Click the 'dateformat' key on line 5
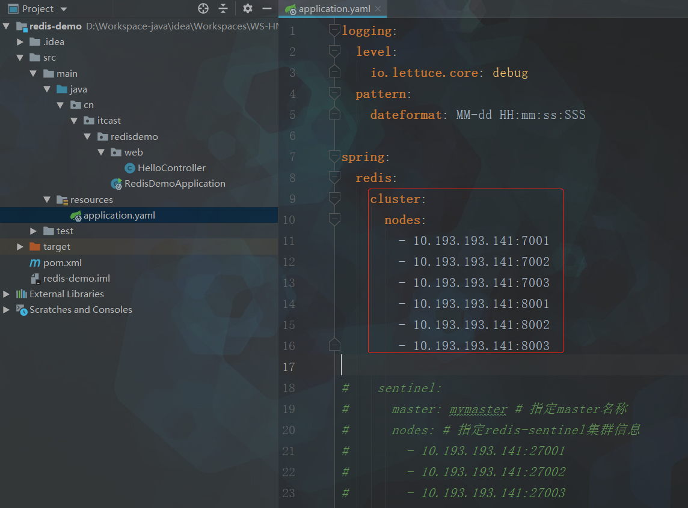 tap(406, 115)
